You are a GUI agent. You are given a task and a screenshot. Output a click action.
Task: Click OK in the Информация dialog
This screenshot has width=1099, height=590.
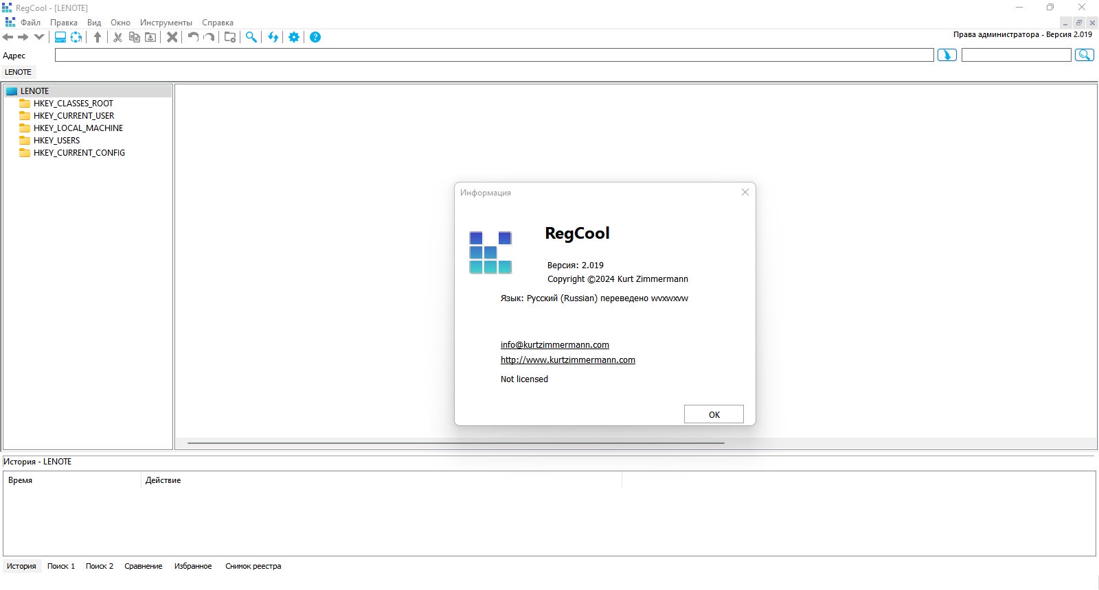click(714, 414)
